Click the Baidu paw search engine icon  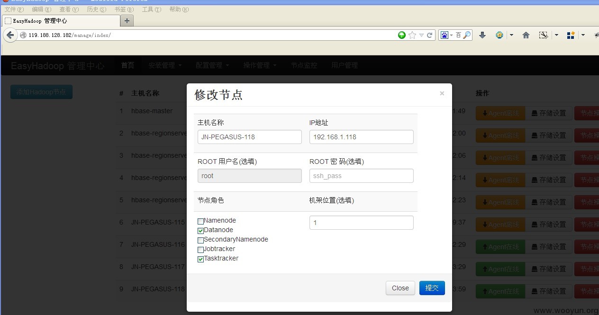coord(444,35)
